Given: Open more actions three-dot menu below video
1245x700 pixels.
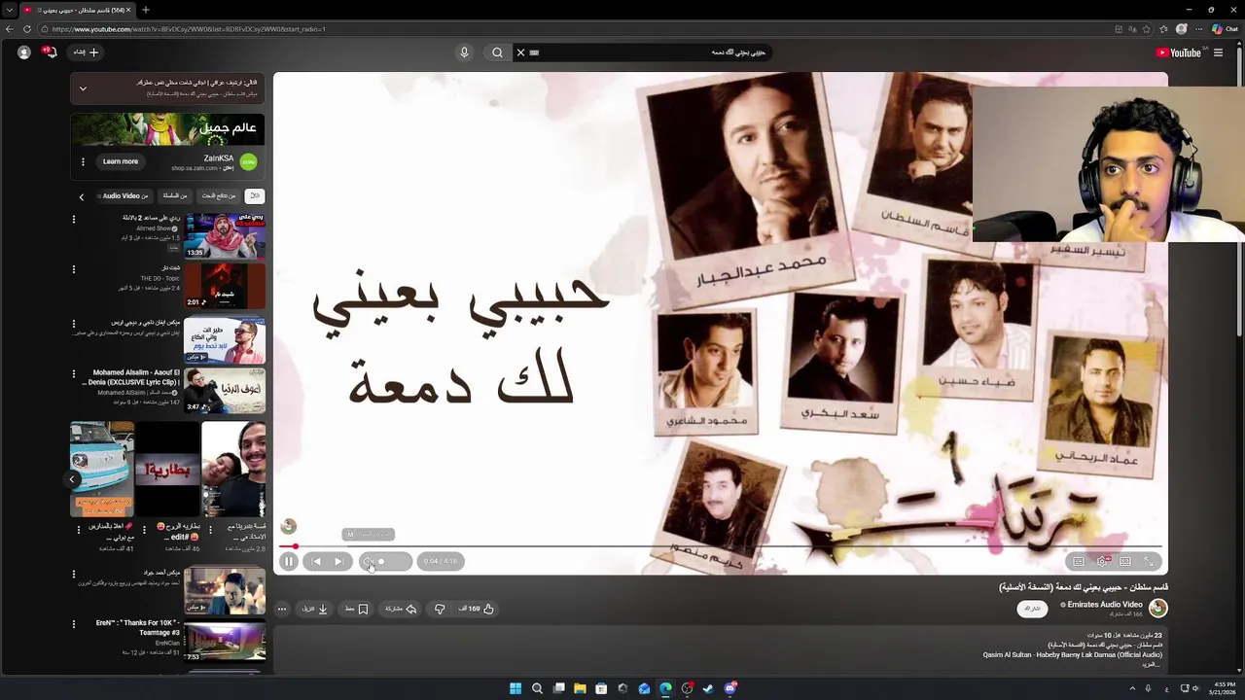Looking at the screenshot, I should tap(282, 609).
